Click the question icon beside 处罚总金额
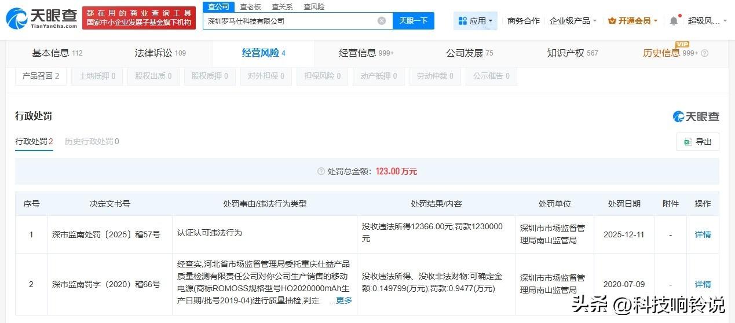The width and height of the screenshot is (735, 323). tap(321, 171)
